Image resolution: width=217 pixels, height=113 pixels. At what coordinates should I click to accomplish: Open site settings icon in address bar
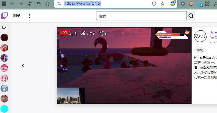[x=59, y=4]
